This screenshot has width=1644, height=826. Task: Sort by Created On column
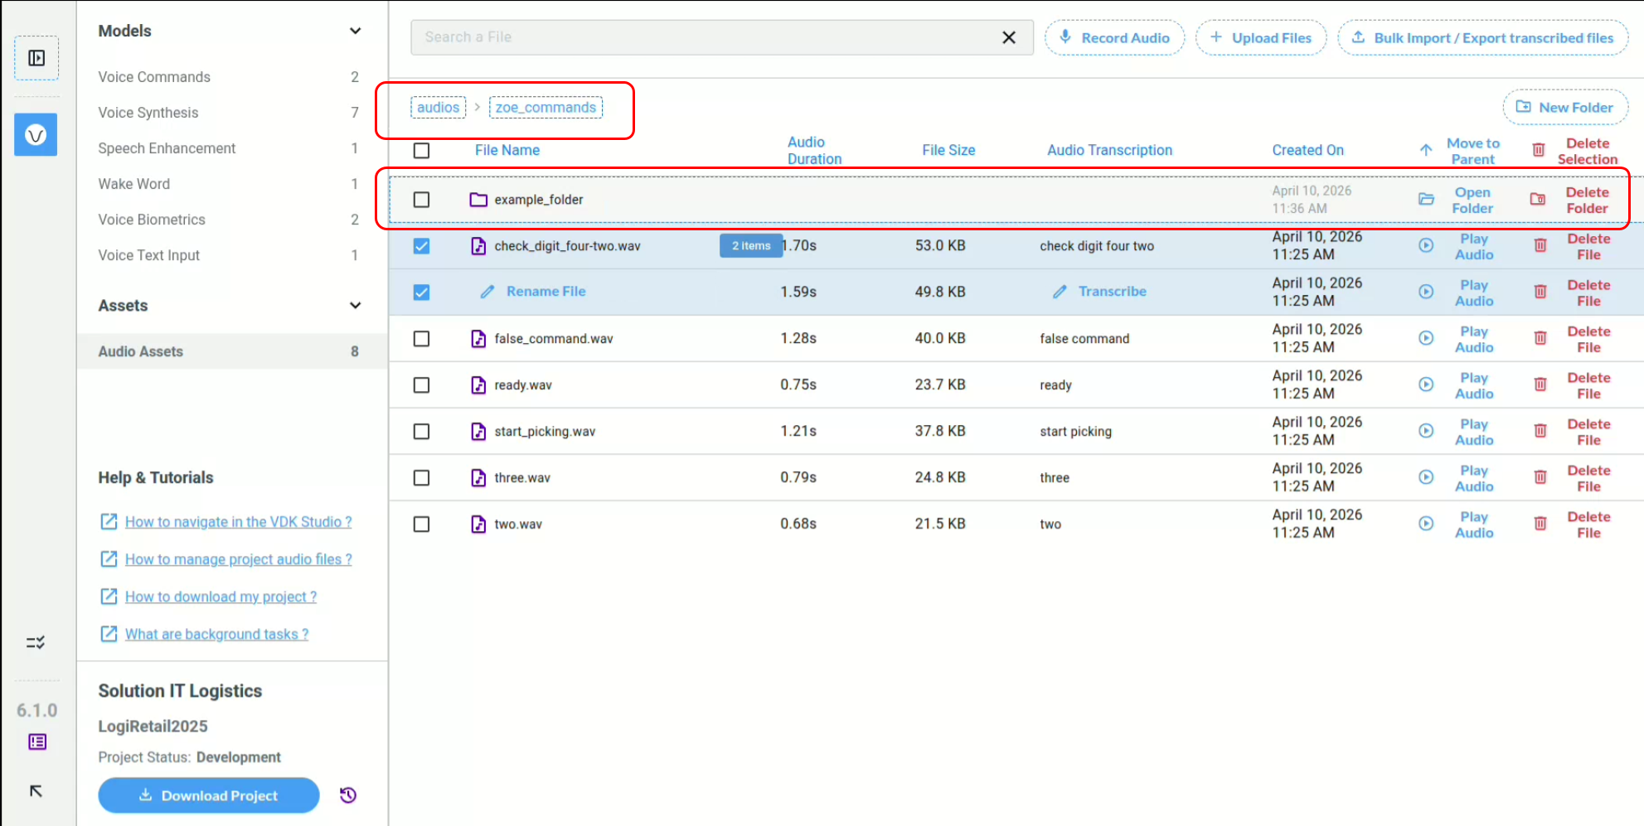pyautogui.click(x=1307, y=150)
